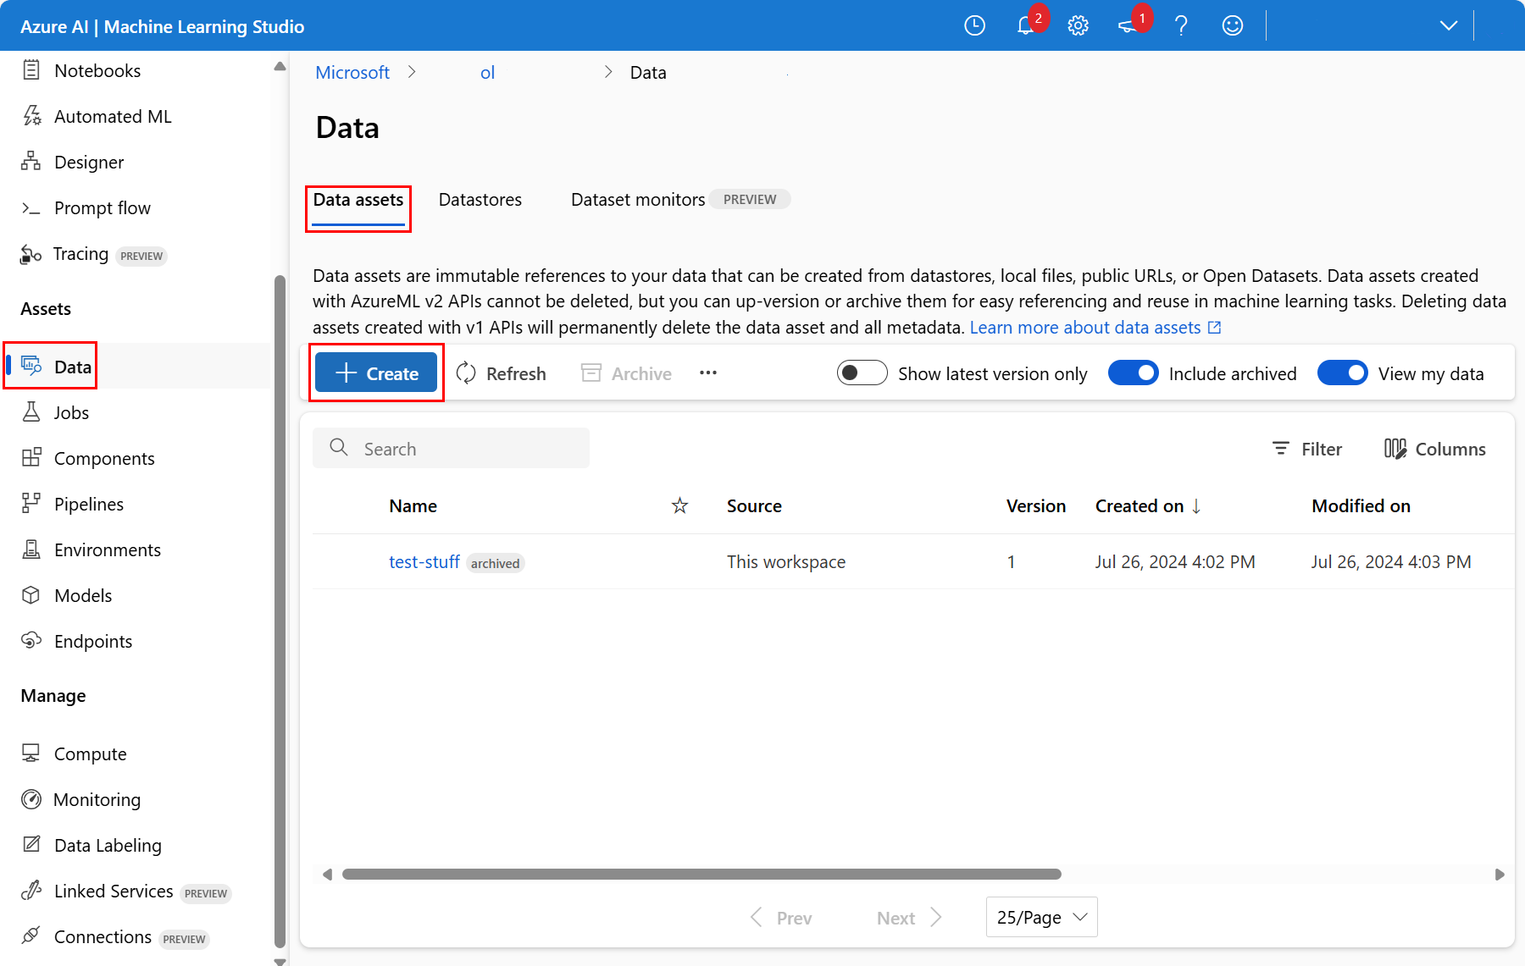Image resolution: width=1525 pixels, height=966 pixels.
Task: Click the favorite star column icon
Action: [679, 506]
